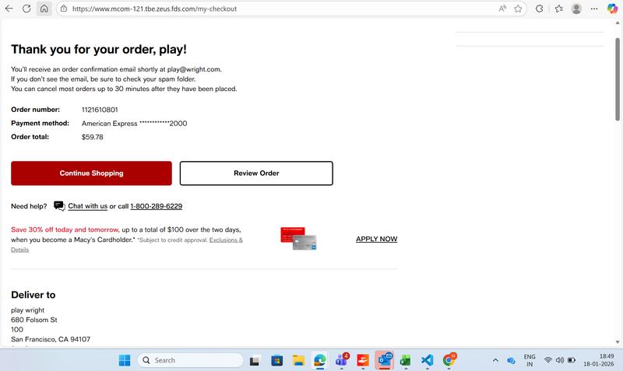Image resolution: width=623 pixels, height=371 pixels.
Task: Click the Macy's credit card image
Action: coord(298,239)
